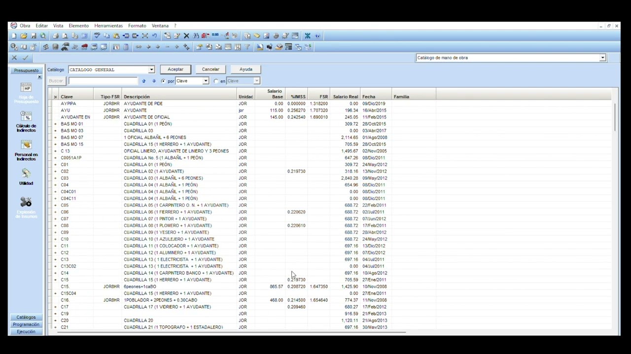
Task: Click the Cancelar button
Action: coord(210,69)
